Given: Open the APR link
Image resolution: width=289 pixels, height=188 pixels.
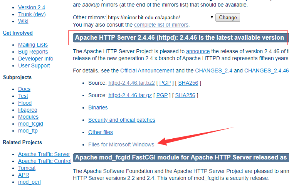Looking at the screenshot, I should coord(24,175).
